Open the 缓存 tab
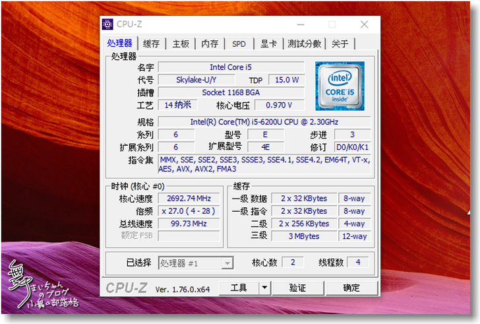The height and width of the screenshot is (324, 480). point(151,44)
